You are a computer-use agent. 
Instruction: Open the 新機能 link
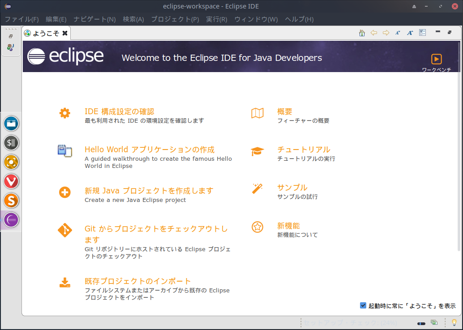click(x=288, y=226)
